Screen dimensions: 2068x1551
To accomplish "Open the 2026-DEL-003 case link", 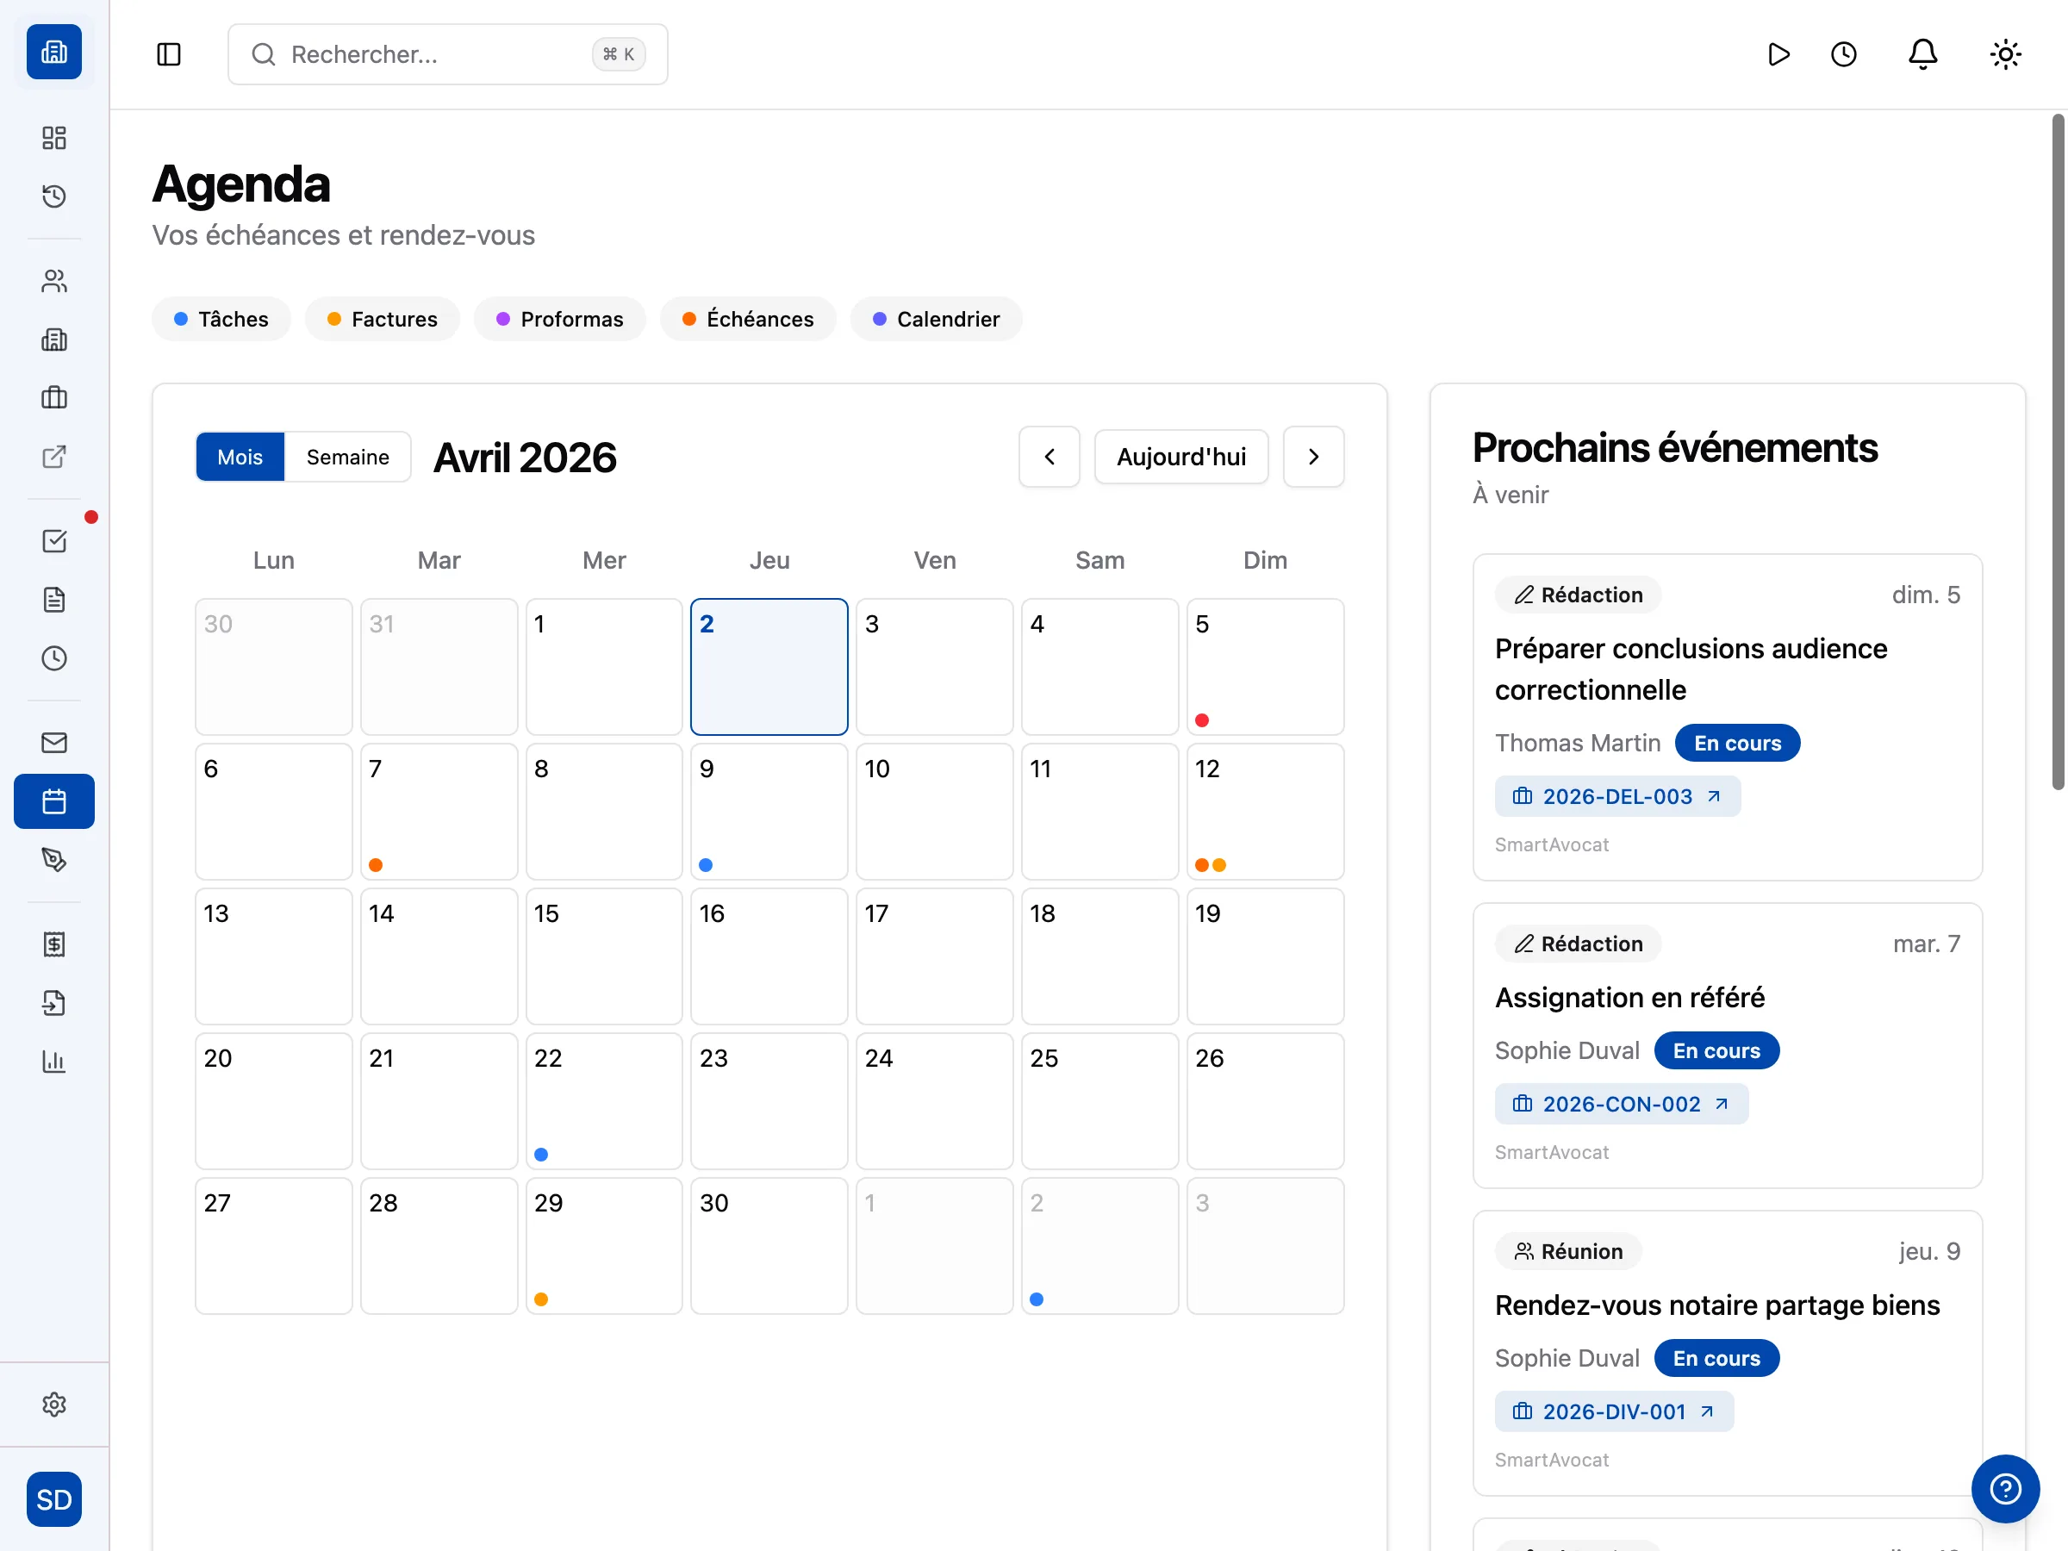I will 1617,796.
